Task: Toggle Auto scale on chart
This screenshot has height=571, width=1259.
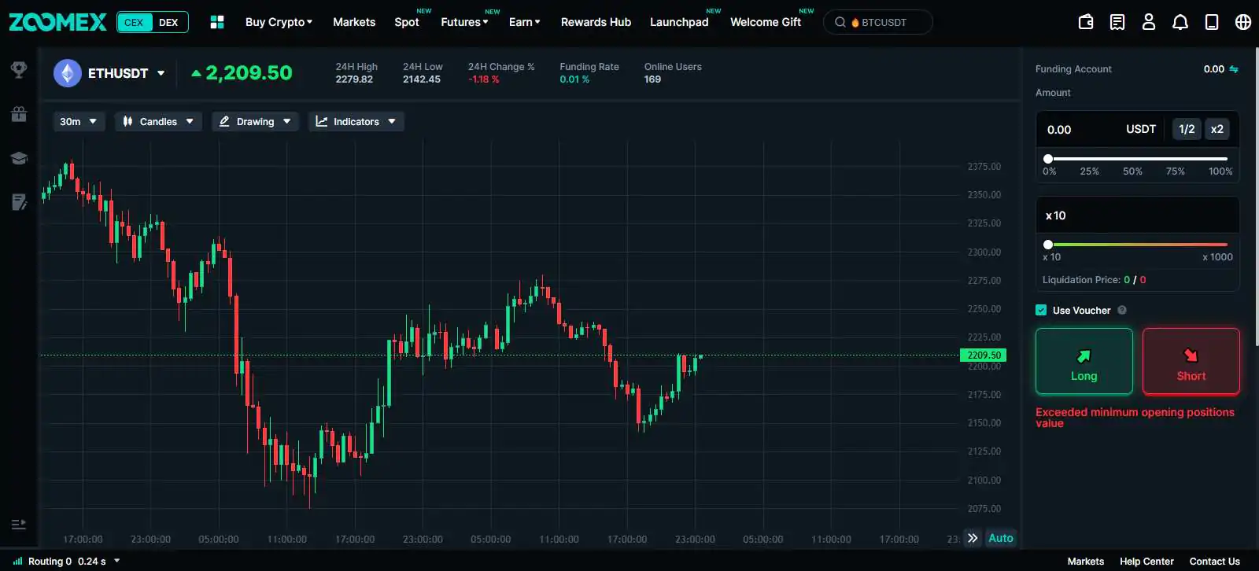Action: (x=1001, y=538)
